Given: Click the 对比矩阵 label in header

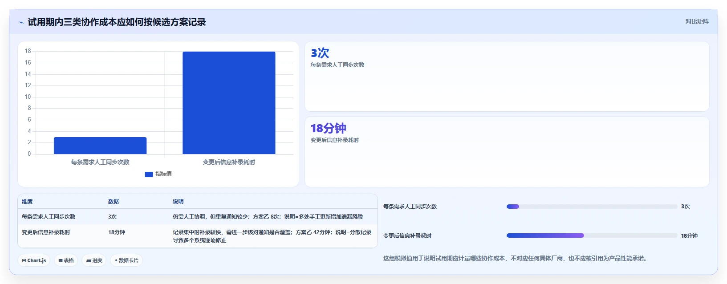Looking at the screenshot, I should point(697,21).
